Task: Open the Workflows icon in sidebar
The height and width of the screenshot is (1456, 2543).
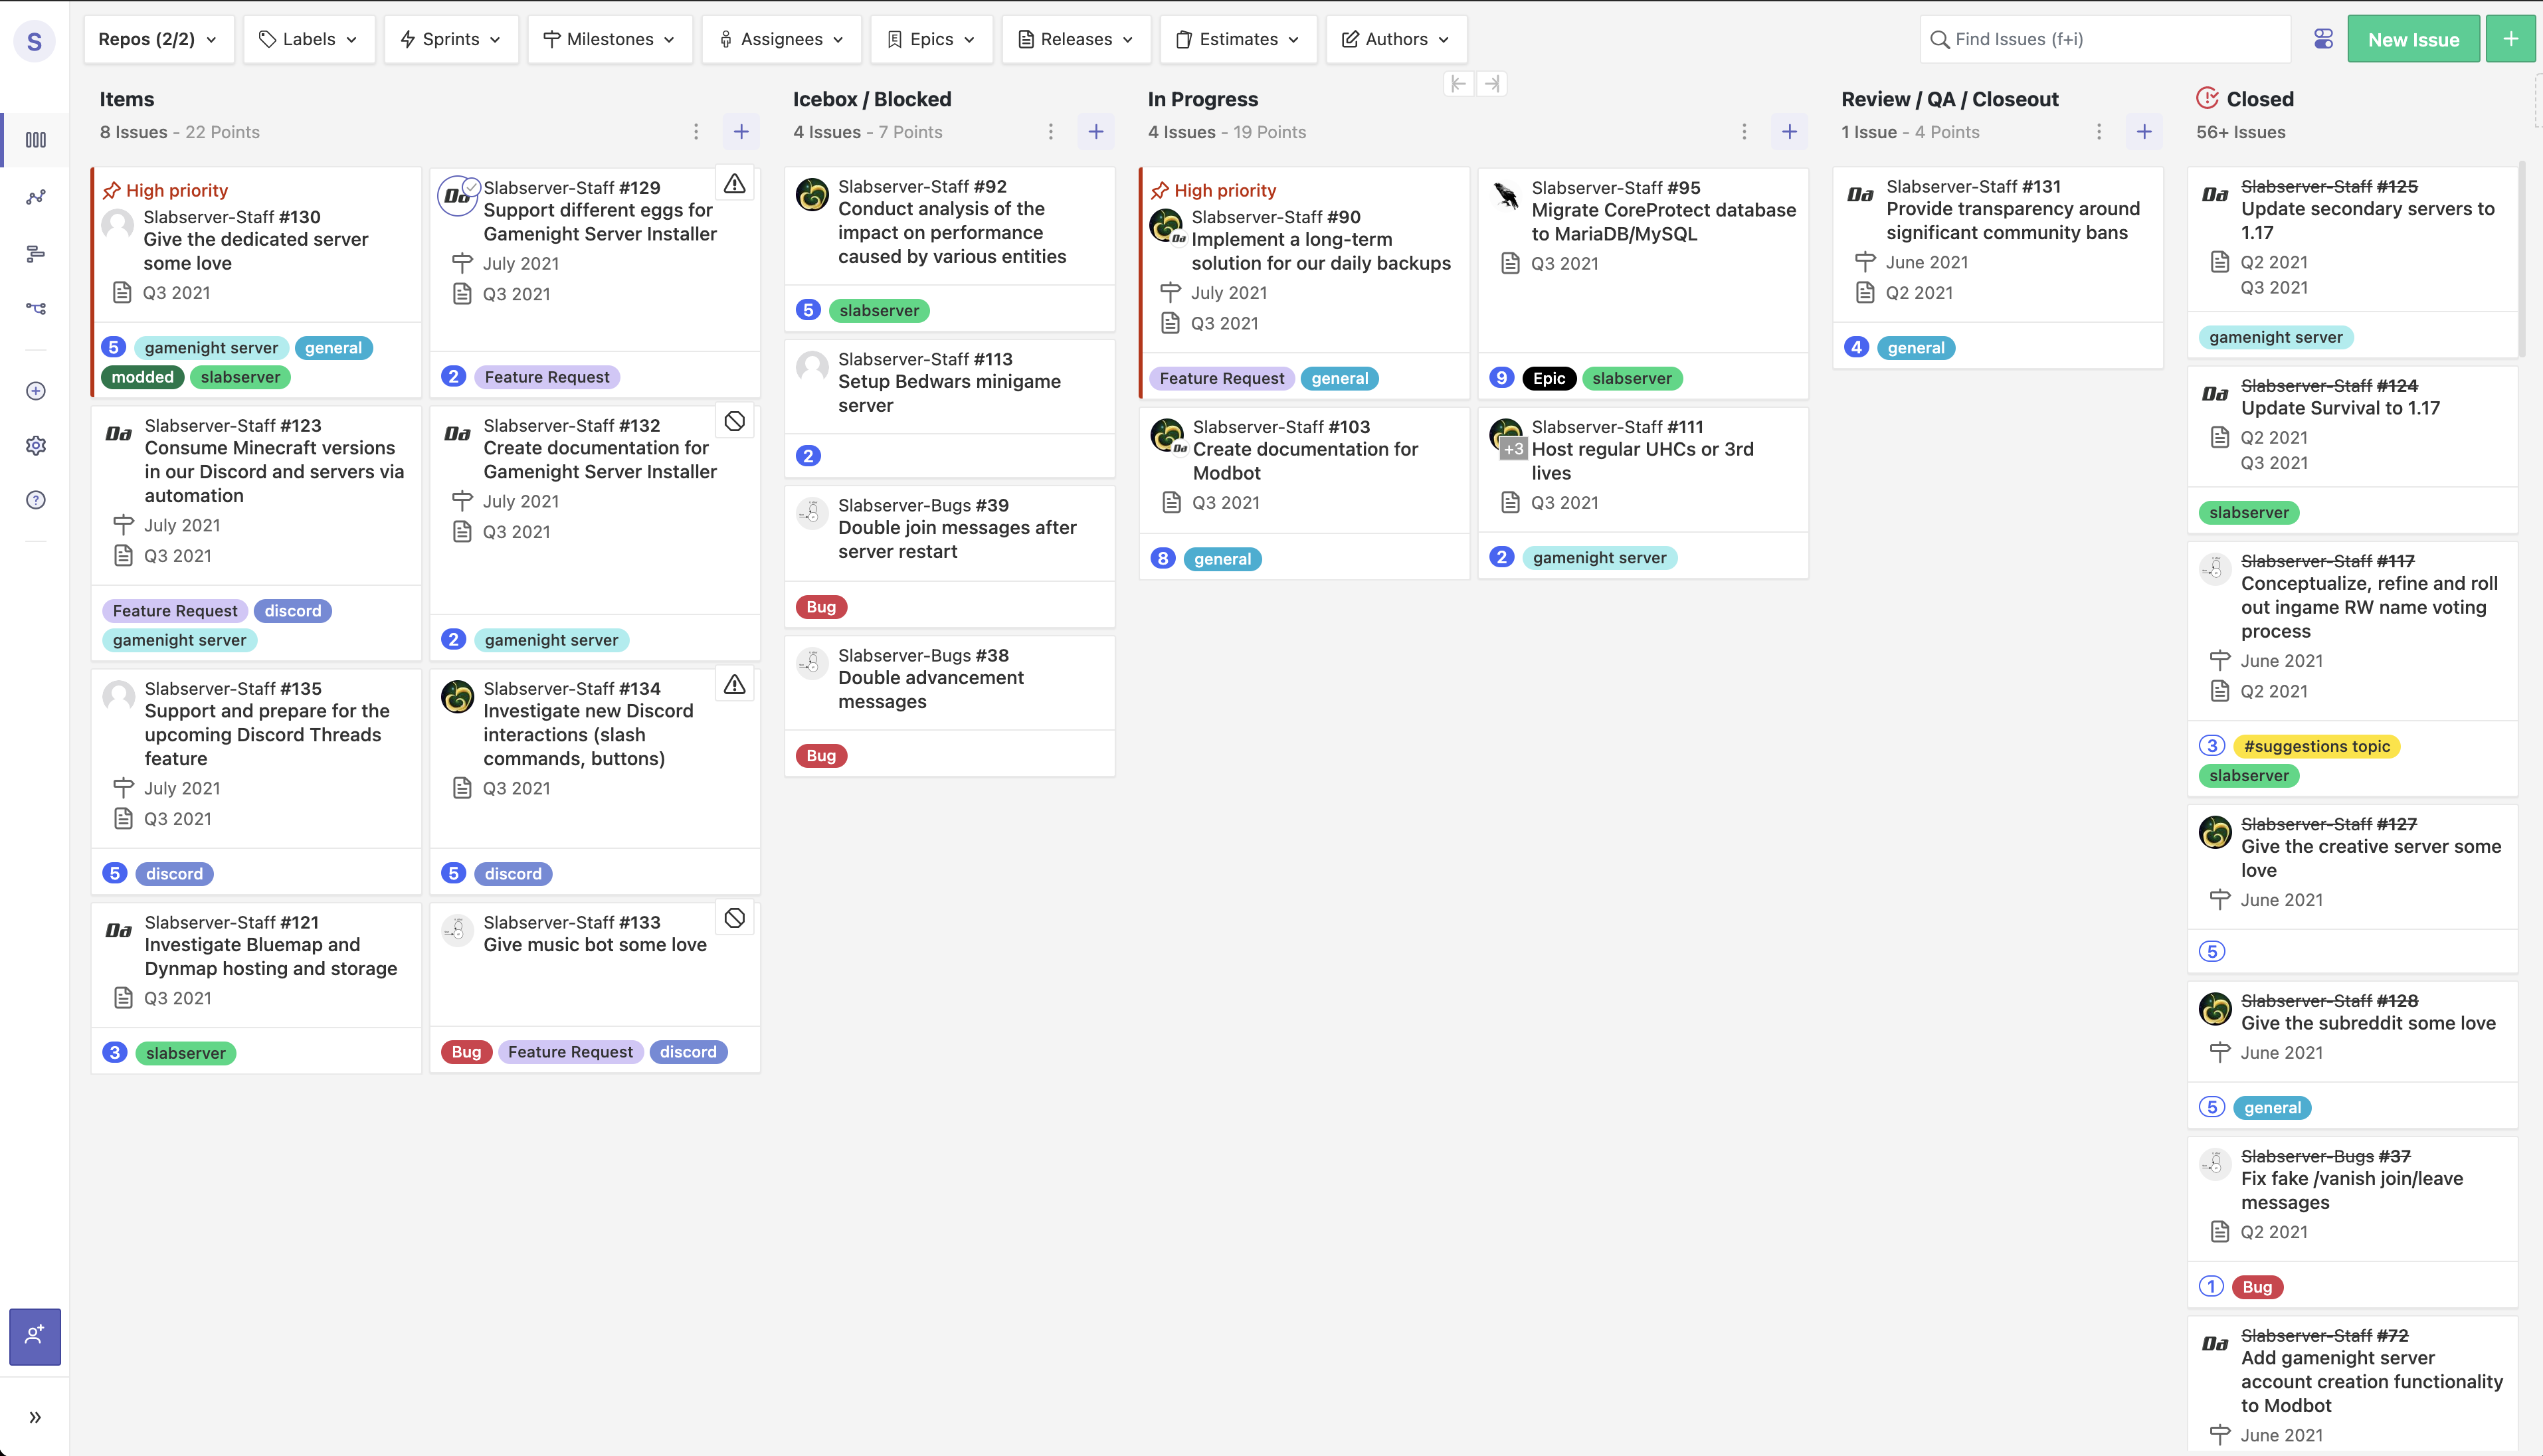Action: tap(35, 308)
